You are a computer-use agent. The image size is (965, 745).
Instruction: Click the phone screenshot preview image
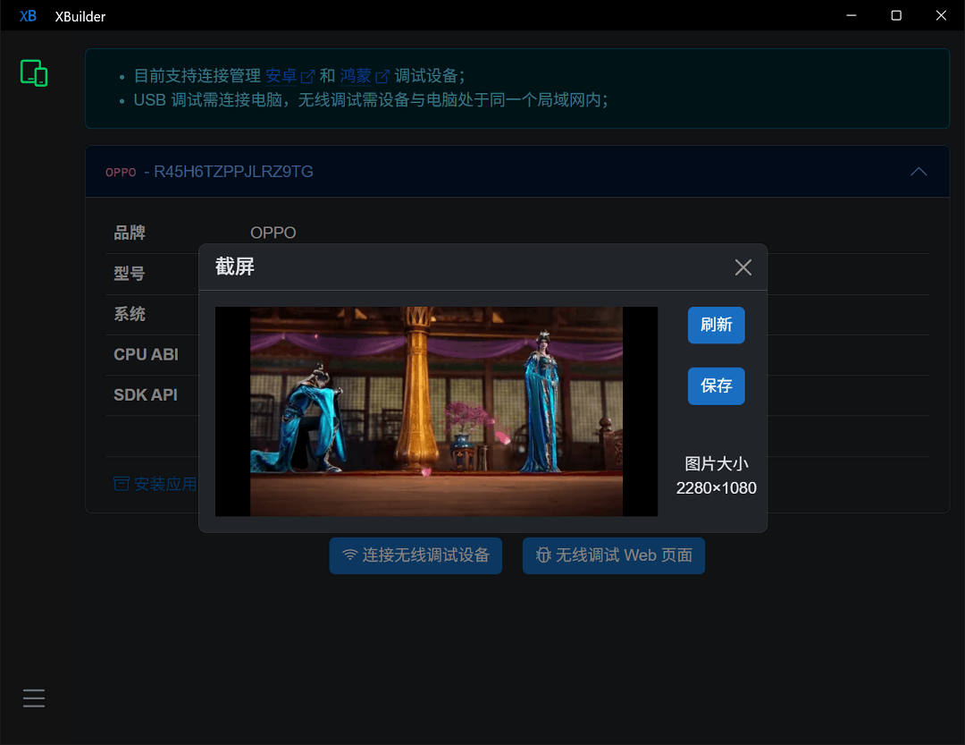pyautogui.click(x=436, y=411)
